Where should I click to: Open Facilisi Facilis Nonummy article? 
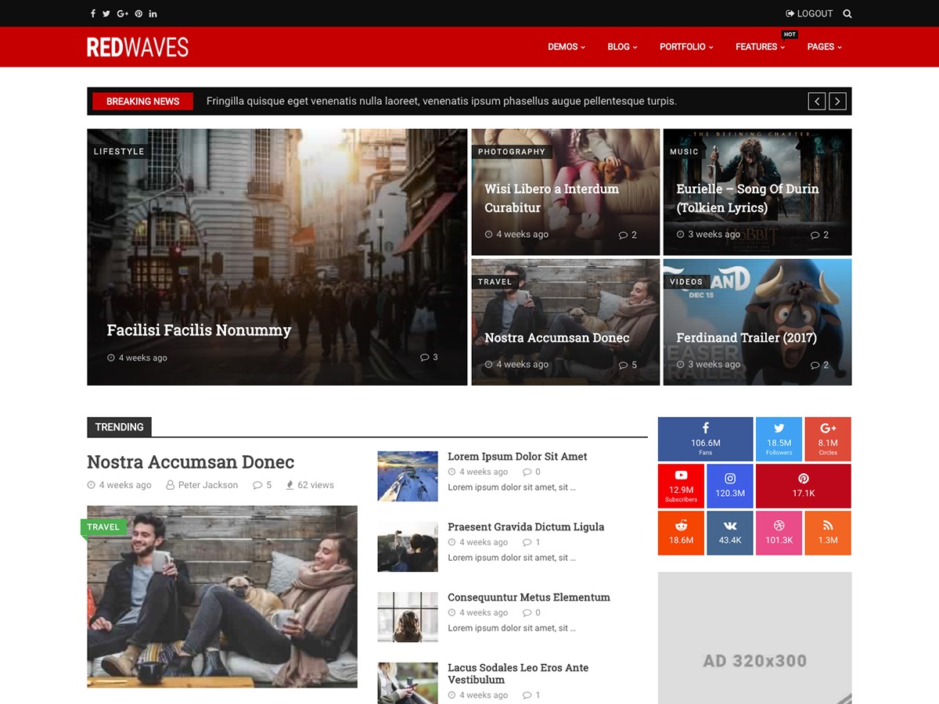point(199,330)
